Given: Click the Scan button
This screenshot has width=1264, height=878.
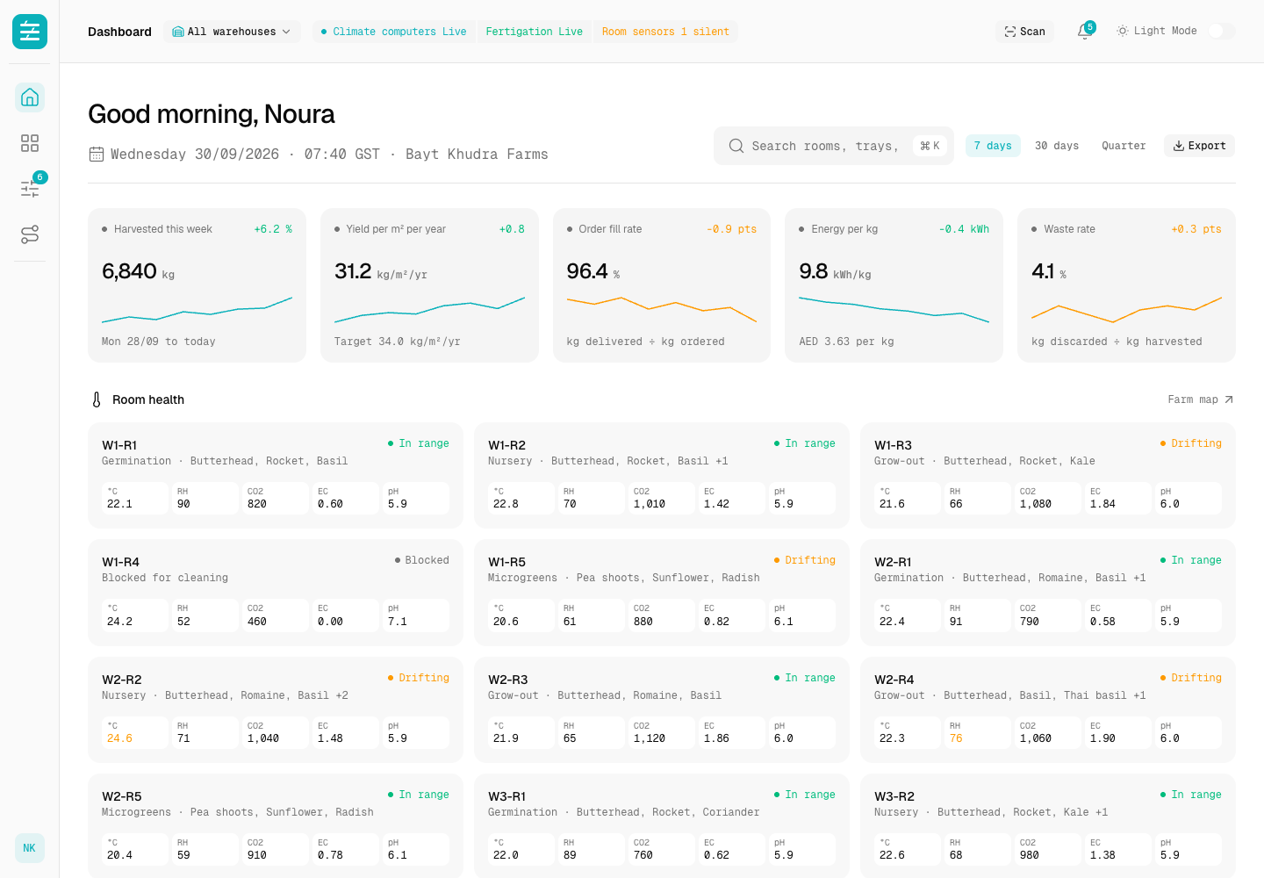Looking at the screenshot, I should [x=1025, y=32].
